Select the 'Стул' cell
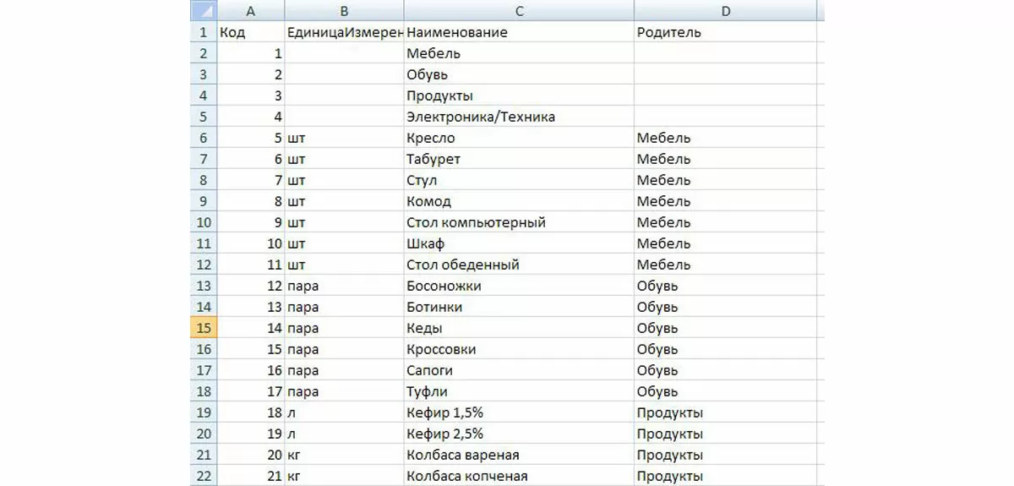This screenshot has height=486, width=1014. pos(519,180)
